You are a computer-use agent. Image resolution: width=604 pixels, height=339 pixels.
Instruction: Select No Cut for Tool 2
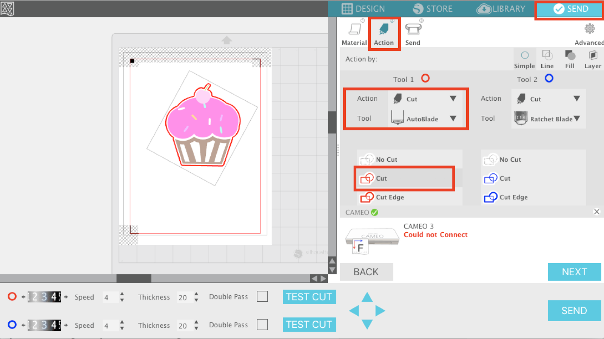(534, 159)
